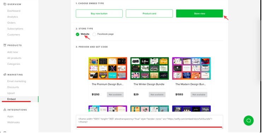Click the $1293 price
The width and height of the screenshot is (265, 133).
[x=95, y=95]
